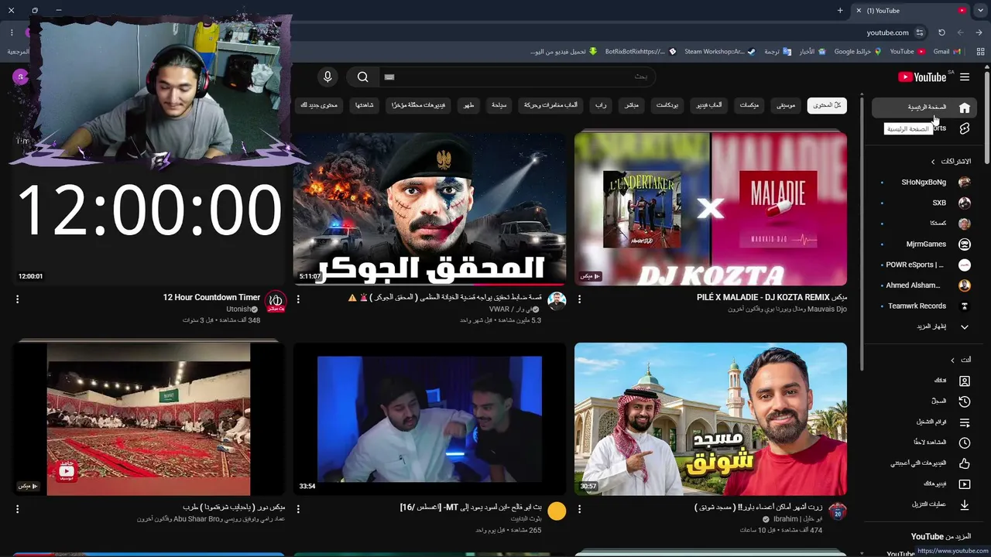Viewport: 991px width, 557px height.
Task: View site information next to youtube.com
Action: [x=920, y=32]
